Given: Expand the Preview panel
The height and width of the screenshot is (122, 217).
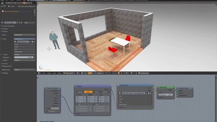Looking at the screenshot, I should 5,29.
